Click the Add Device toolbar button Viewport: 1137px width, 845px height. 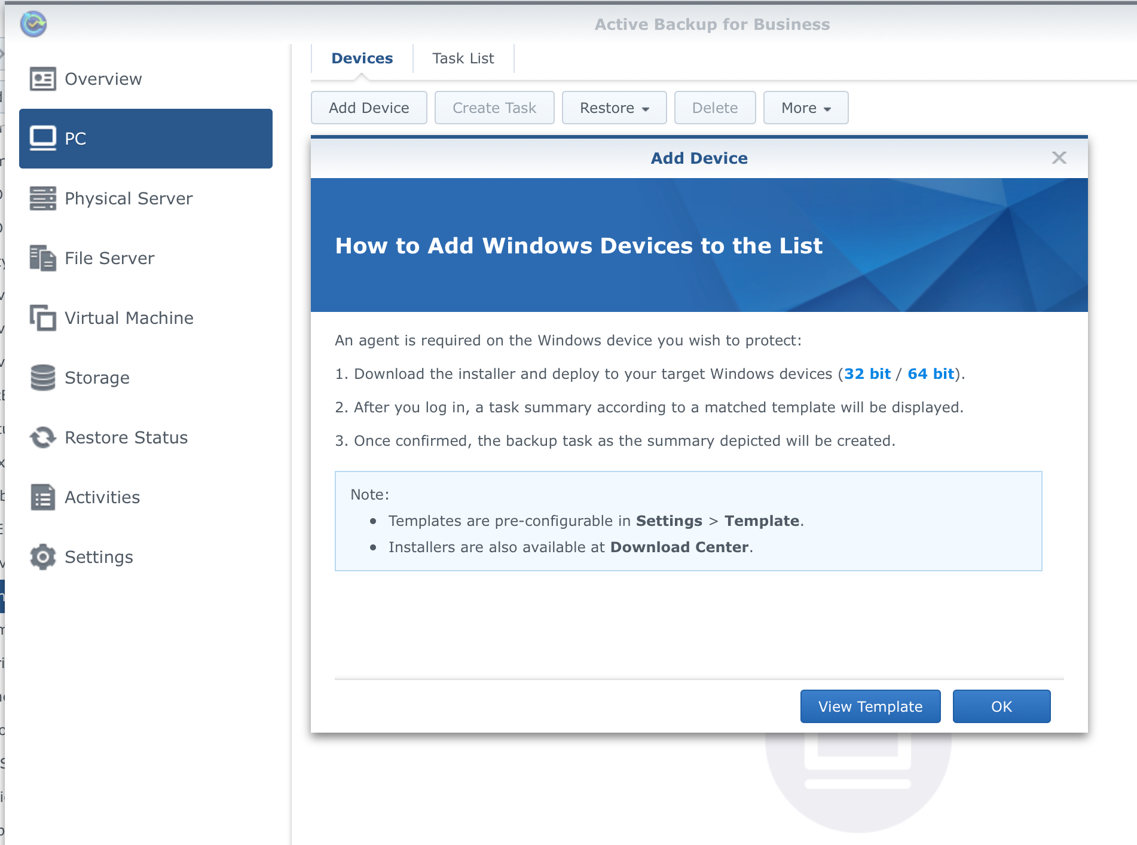coord(369,108)
